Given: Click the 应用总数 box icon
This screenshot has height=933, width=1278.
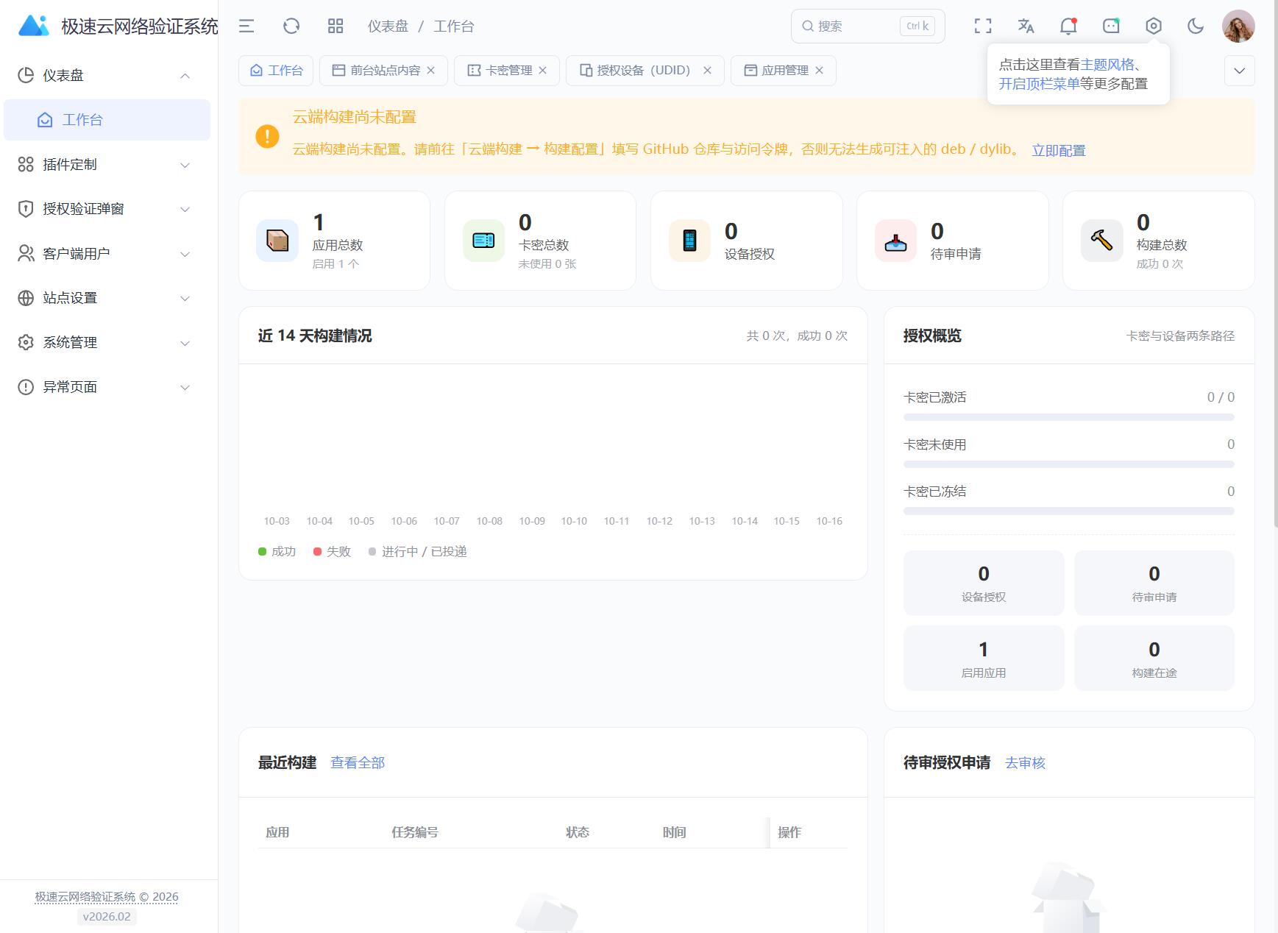Looking at the screenshot, I should 277,241.
